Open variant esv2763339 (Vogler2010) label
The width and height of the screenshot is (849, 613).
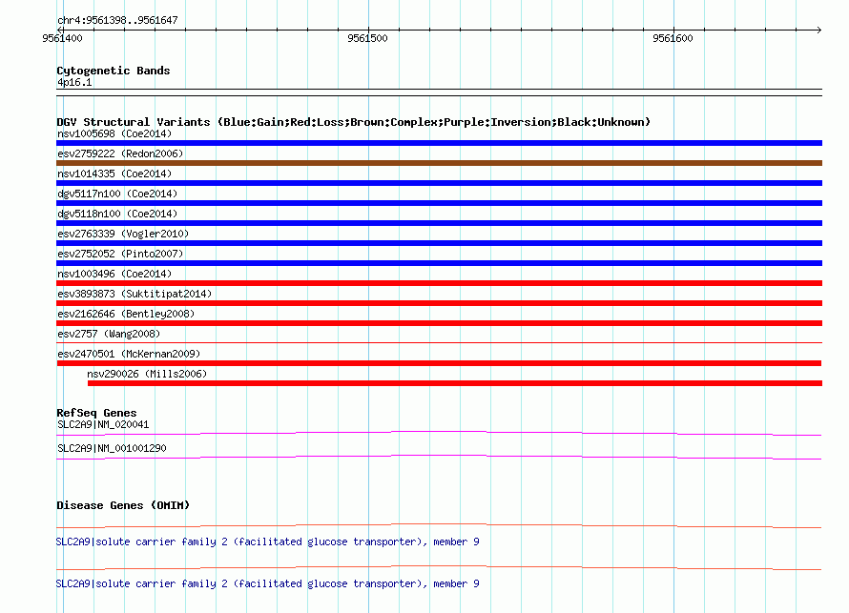click(x=123, y=234)
